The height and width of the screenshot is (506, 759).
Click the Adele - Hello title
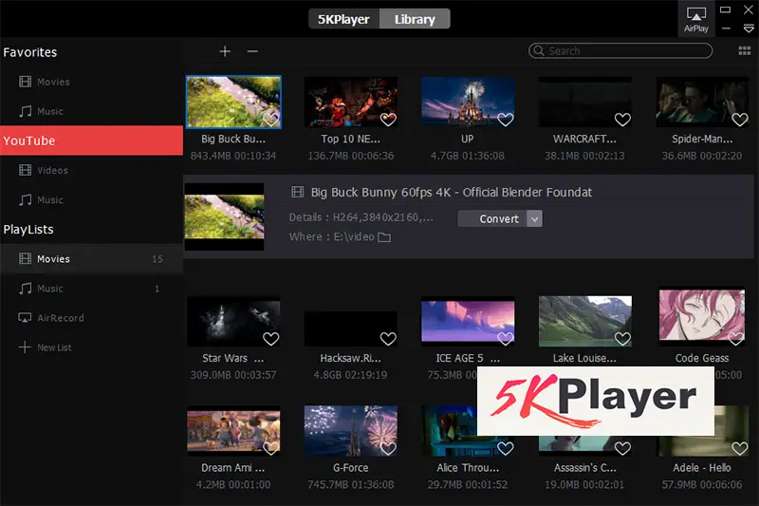click(702, 468)
